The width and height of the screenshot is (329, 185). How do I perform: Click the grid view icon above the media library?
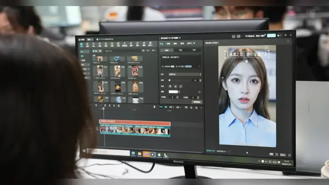pos(143,50)
